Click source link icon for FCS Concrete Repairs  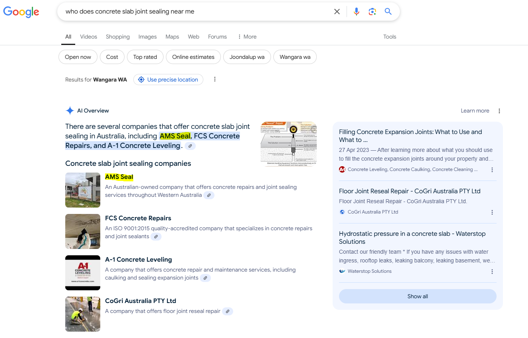click(156, 237)
